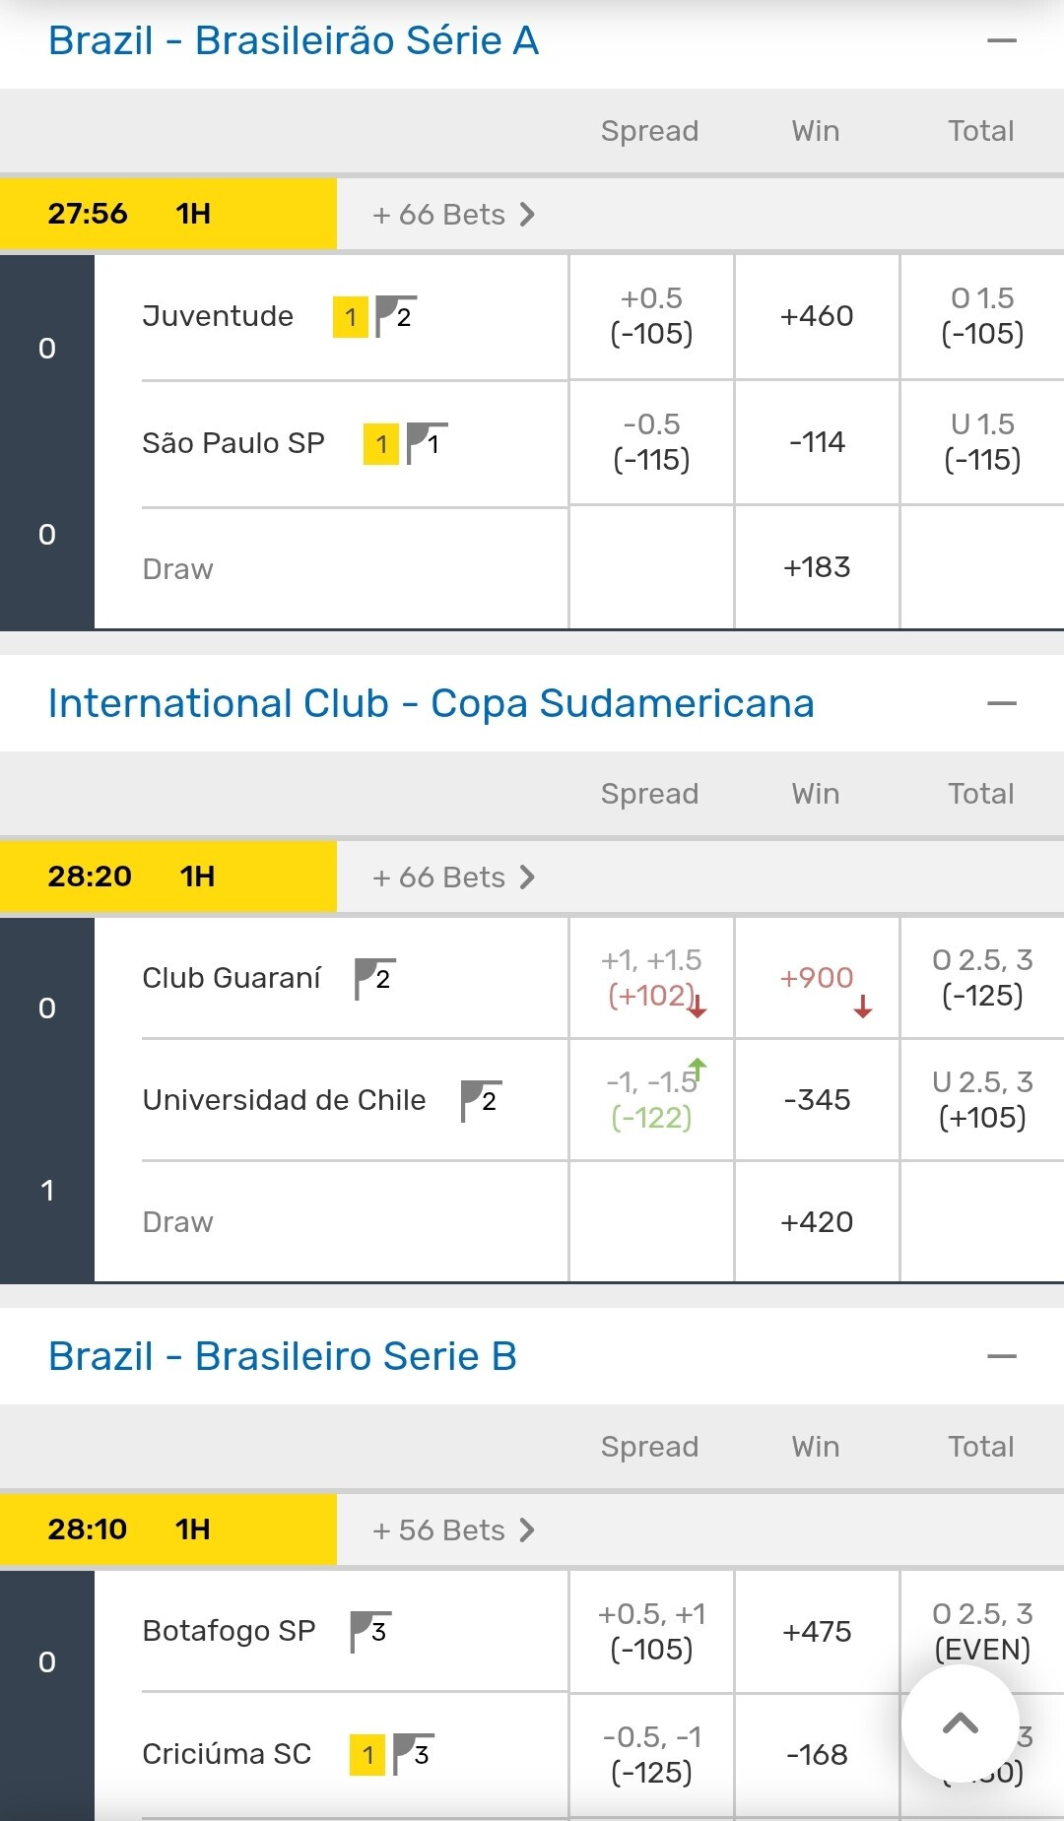Pick Draw odds +183 in Juventude match
The width and height of the screenshot is (1064, 1821).
[817, 567]
